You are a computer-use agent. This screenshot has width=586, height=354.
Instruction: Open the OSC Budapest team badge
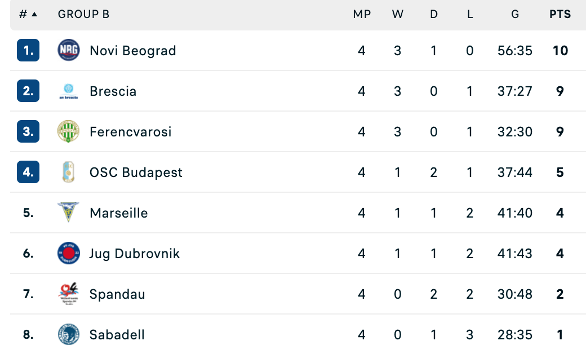coord(68,172)
